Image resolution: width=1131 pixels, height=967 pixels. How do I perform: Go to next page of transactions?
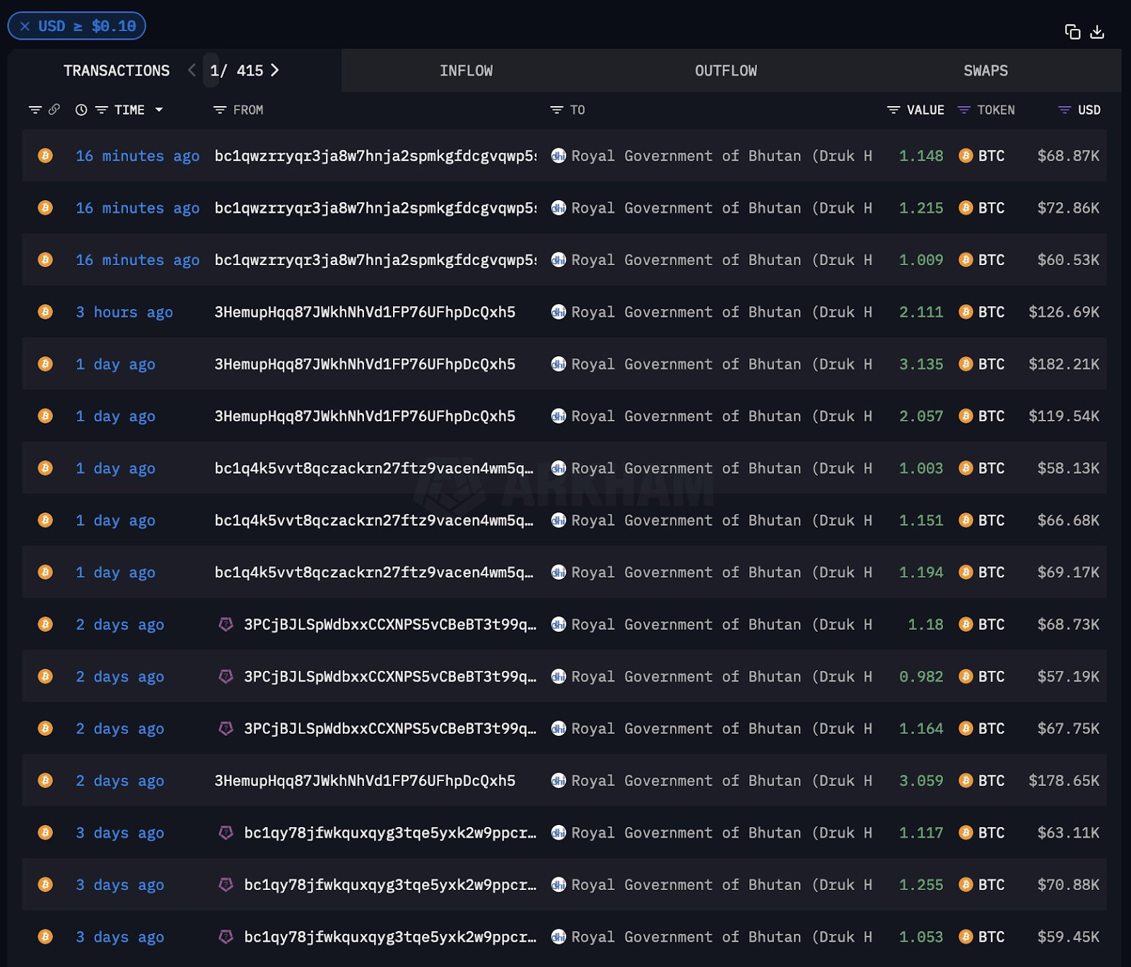275,70
